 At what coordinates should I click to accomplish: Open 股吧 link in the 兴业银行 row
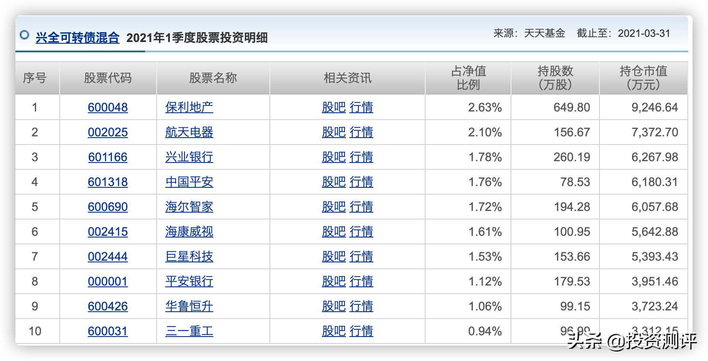(x=334, y=157)
